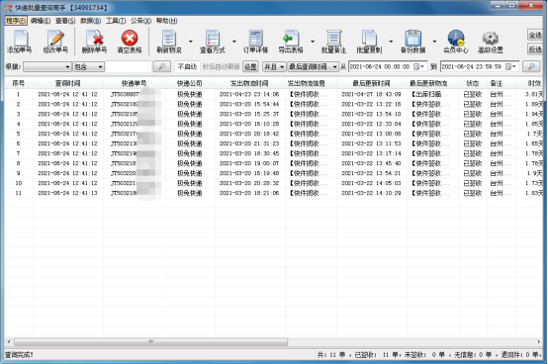Expand the arrow next to 备份数据
Viewport: 548px width, 364px height.
434,42
